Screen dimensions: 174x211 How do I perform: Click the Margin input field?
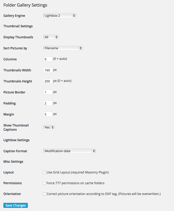pyautogui.click(x=48, y=114)
